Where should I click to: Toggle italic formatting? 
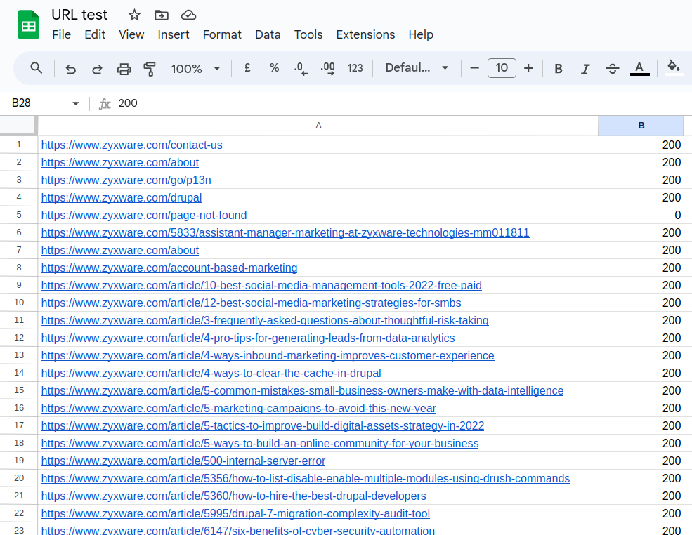pyautogui.click(x=585, y=69)
